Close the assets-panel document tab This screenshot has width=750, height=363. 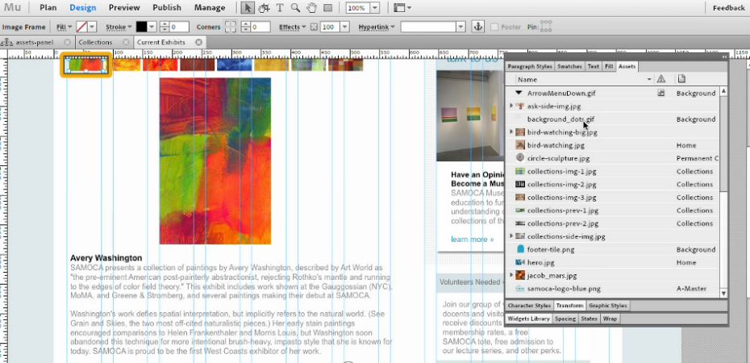67,42
